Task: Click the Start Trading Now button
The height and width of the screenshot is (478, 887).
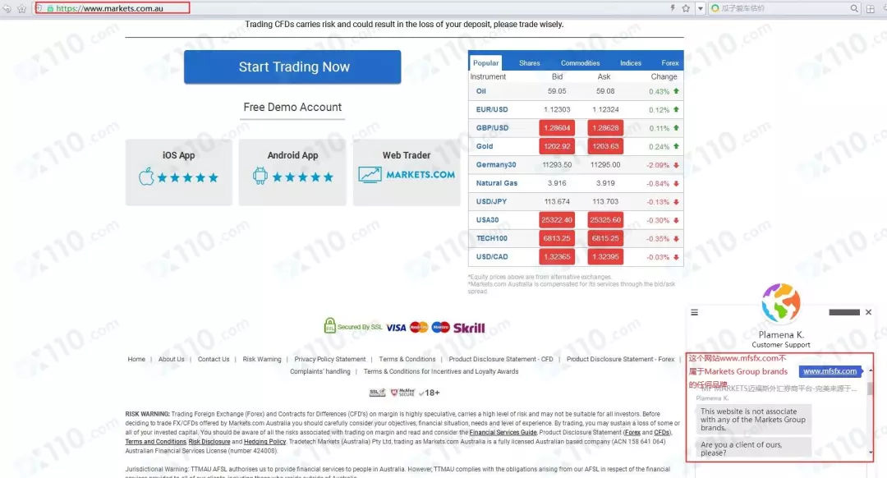Action: coord(292,67)
